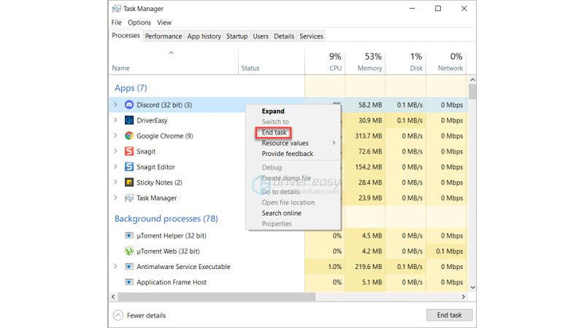The height and width of the screenshot is (328, 584).
Task: Expand the Snagit process group
Action: (x=115, y=151)
